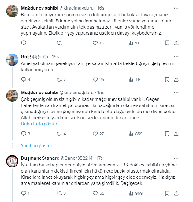Open DuşmaneStanare profile avatar
This screenshot has width=193, height=202.
[13, 161]
